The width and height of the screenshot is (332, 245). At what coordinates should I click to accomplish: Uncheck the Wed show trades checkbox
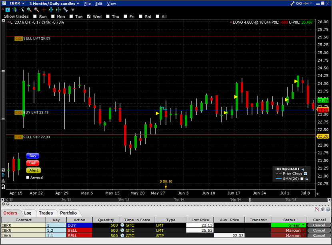coord(89,16)
